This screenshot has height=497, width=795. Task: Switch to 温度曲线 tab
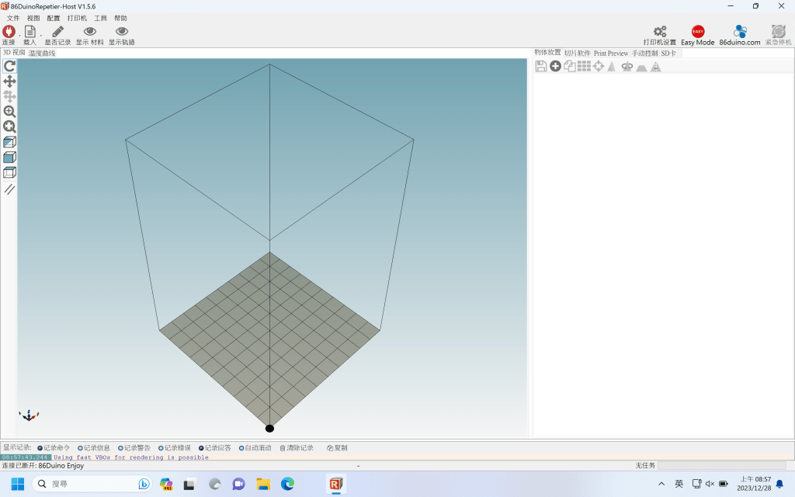click(x=42, y=54)
